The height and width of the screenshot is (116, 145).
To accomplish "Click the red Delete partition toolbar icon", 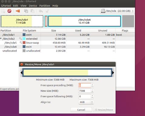I will click(x=9, y=11).
